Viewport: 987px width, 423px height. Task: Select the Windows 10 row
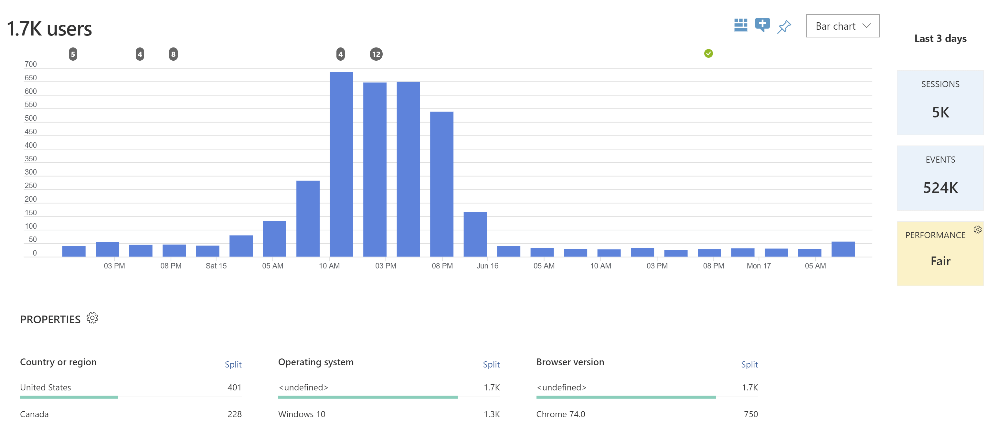[302, 414]
